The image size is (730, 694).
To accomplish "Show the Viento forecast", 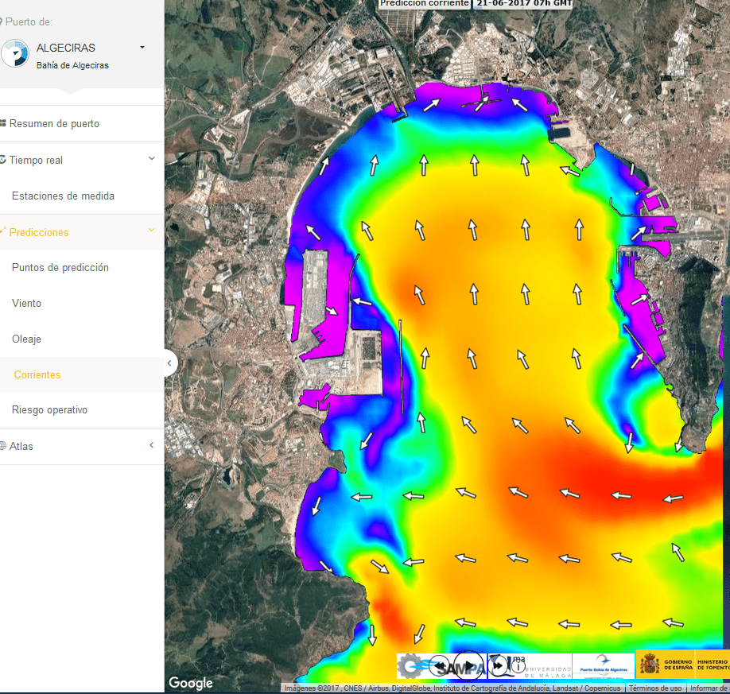I will point(26,304).
